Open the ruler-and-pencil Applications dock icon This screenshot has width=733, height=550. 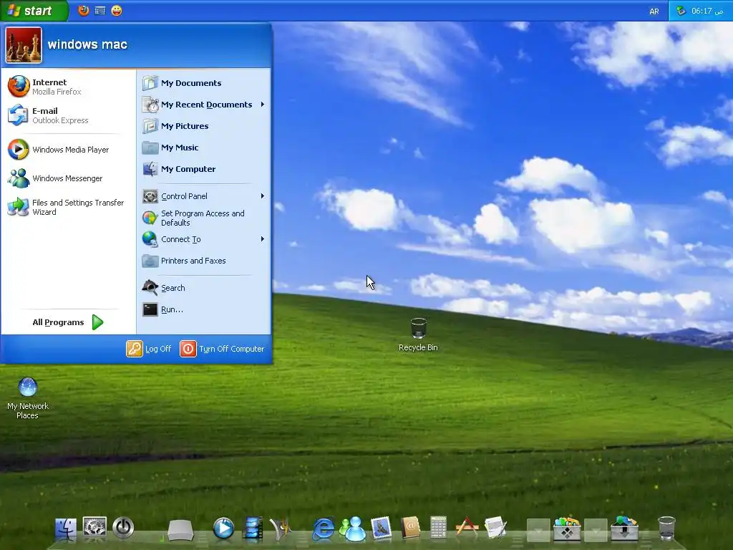(467, 528)
